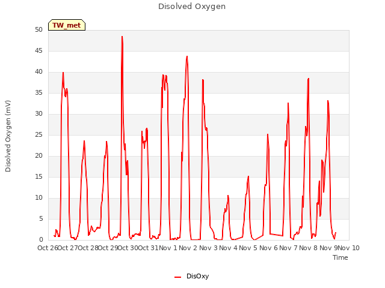The height and width of the screenshot is (288, 385).
Task: Click the red DisOxy legend line swatch
Action: pyautogui.click(x=178, y=277)
